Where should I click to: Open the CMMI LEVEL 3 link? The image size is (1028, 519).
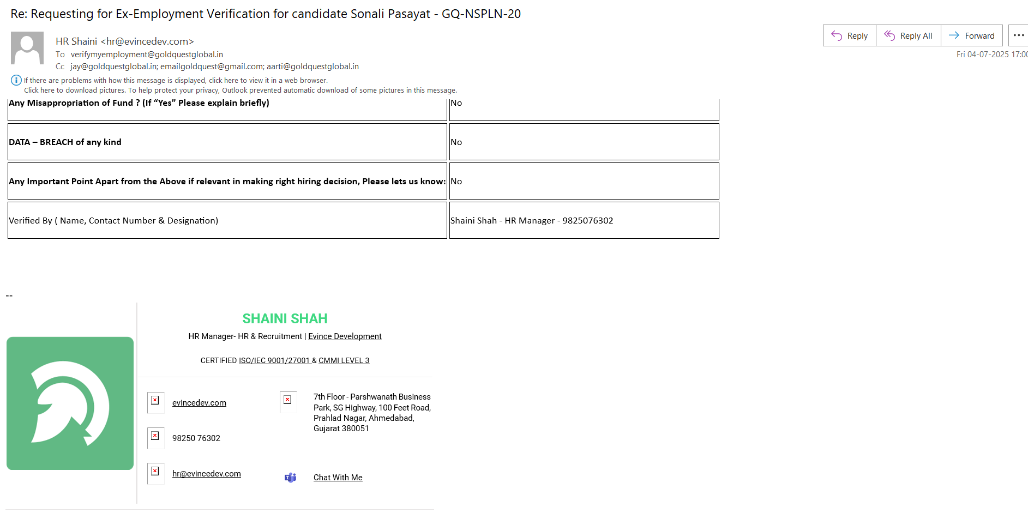344,360
